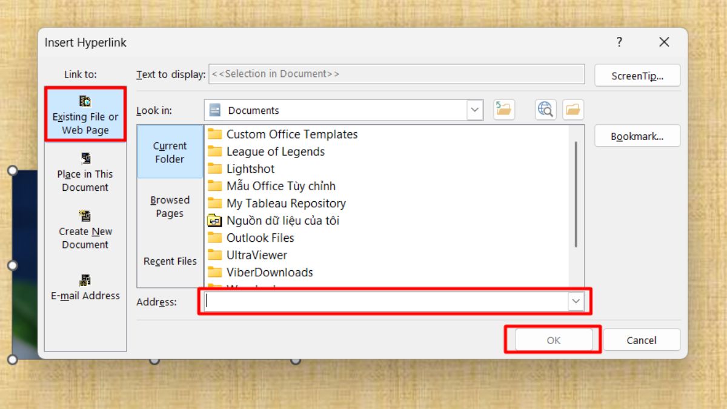The width and height of the screenshot is (727, 409).
Task: Click the League of Legends folder icon
Action: pos(215,151)
